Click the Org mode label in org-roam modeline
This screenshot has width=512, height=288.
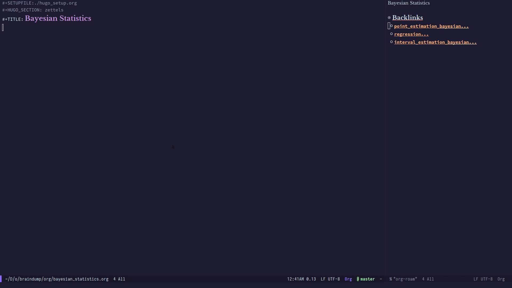(x=501, y=279)
